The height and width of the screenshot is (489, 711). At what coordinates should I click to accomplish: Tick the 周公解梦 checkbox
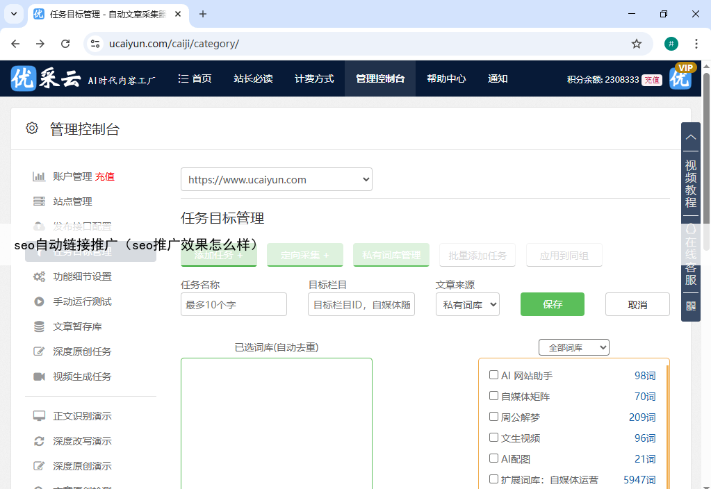click(x=493, y=417)
